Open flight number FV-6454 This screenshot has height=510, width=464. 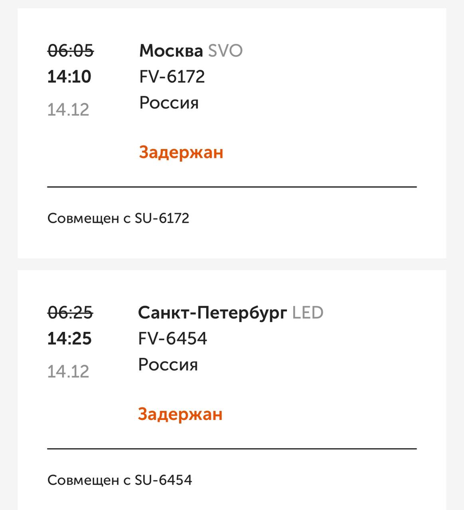coord(172,339)
